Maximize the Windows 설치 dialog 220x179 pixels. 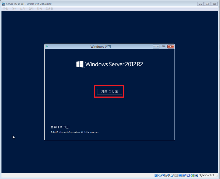(163, 46)
